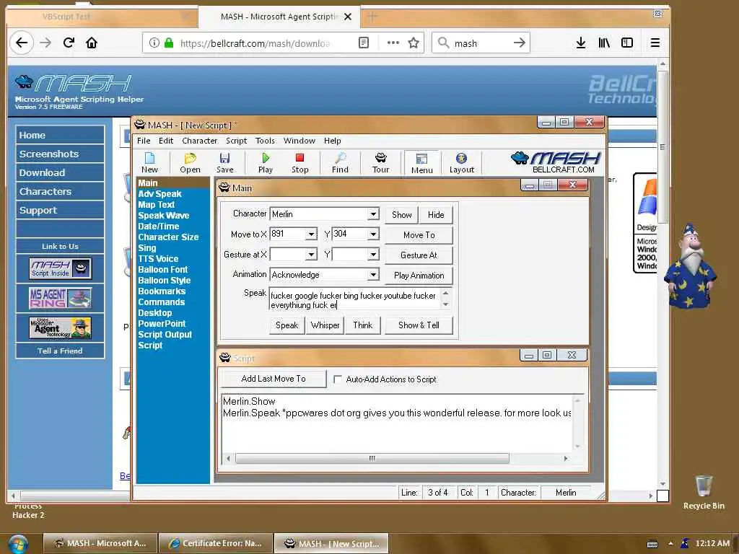Viewport: 739px width, 554px height.
Task: Expand the Gesture at Y dropdown
Action: click(x=373, y=255)
